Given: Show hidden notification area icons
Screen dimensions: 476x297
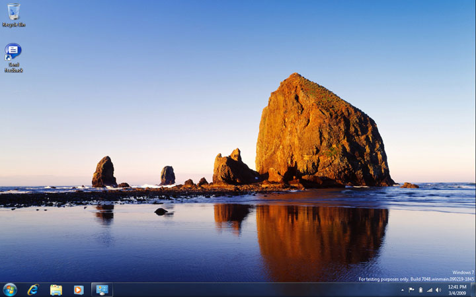Looking at the screenshot, I should click(403, 290).
